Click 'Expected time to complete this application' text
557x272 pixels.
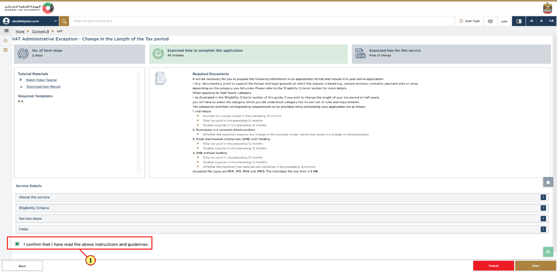[205, 51]
